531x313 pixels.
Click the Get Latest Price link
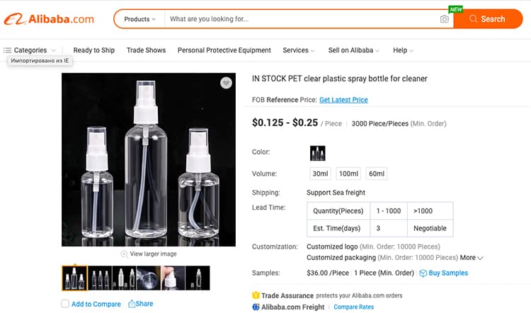coord(343,100)
